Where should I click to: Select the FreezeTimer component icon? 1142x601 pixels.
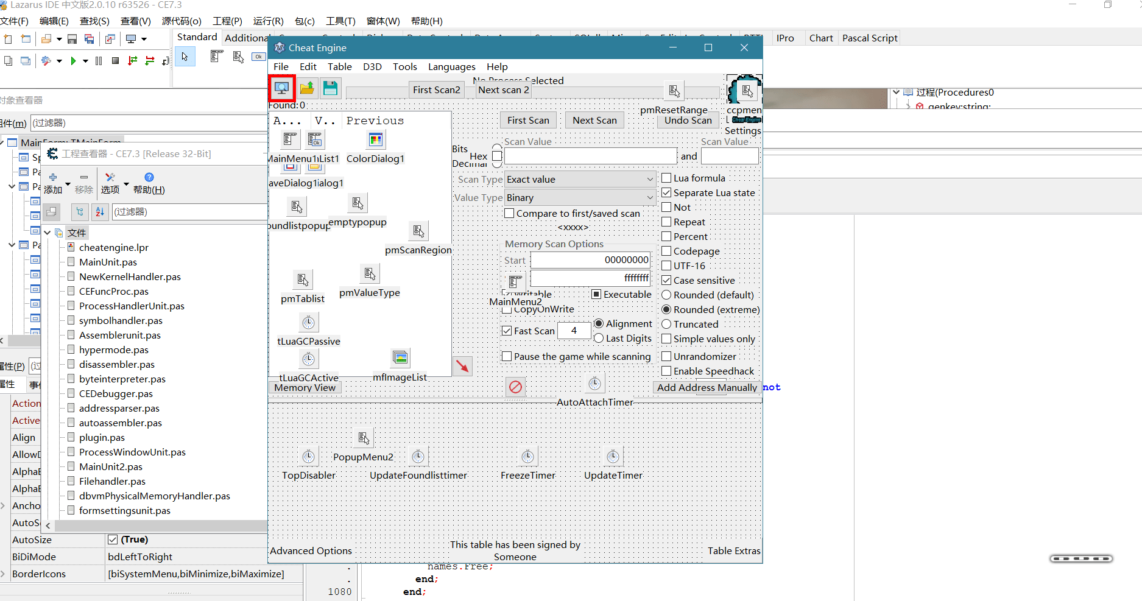click(x=528, y=457)
